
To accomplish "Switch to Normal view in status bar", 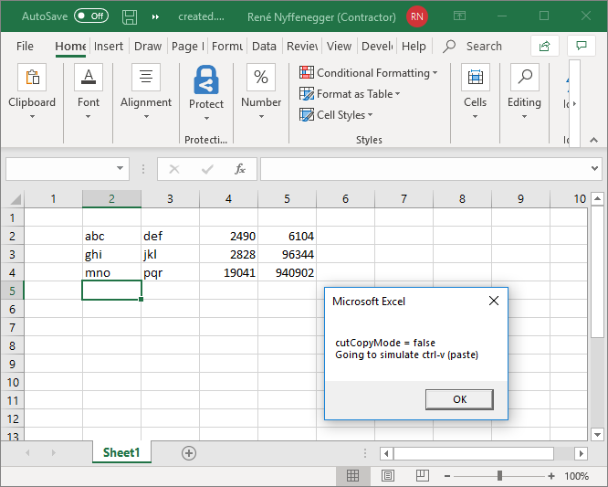I will [x=352, y=476].
